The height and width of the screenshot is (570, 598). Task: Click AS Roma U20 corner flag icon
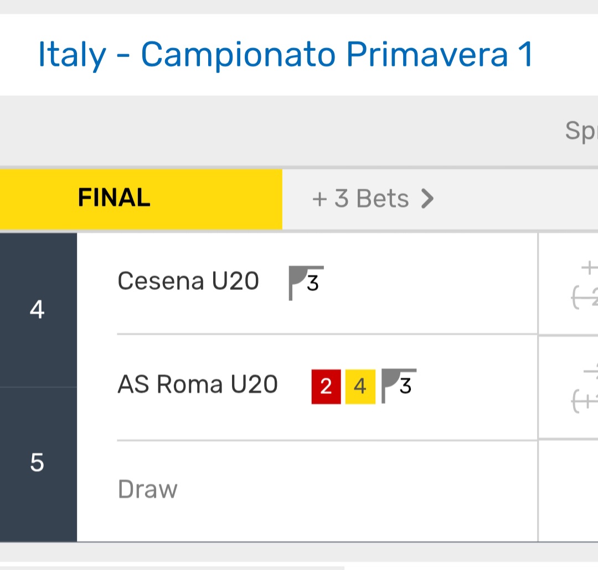(x=399, y=385)
